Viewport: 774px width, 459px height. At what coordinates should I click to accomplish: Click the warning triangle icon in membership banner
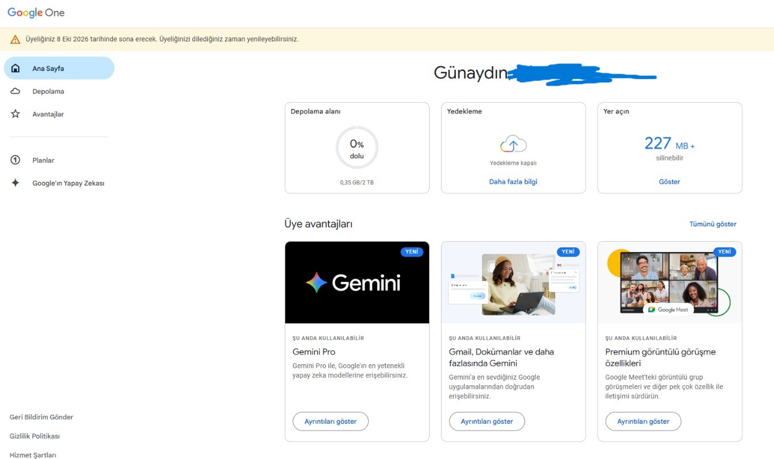pos(15,39)
